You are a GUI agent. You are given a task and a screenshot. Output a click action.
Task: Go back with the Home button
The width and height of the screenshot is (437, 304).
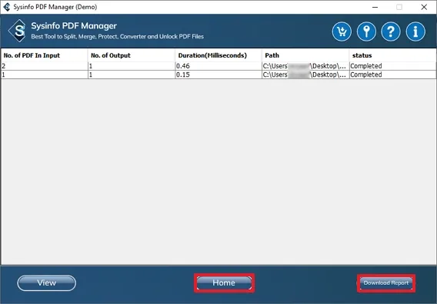click(224, 283)
